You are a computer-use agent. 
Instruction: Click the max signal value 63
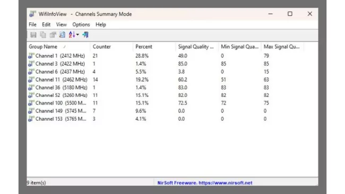coord(266,80)
